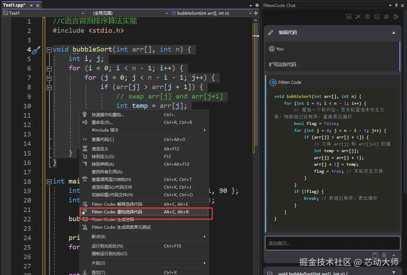Image resolution: width=407 pixels, height=275 pixels.
Task: Click the editor scrollbar up arrow
Action: (x=256, y=20)
